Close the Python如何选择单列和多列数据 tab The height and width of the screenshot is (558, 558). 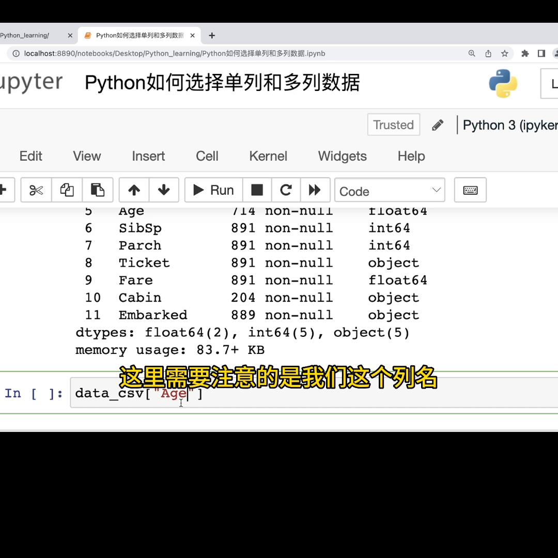coord(193,36)
